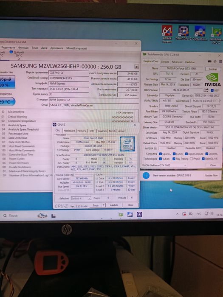223x297 pixels.
Task: Click the language indicator in system tray
Action: (198, 214)
